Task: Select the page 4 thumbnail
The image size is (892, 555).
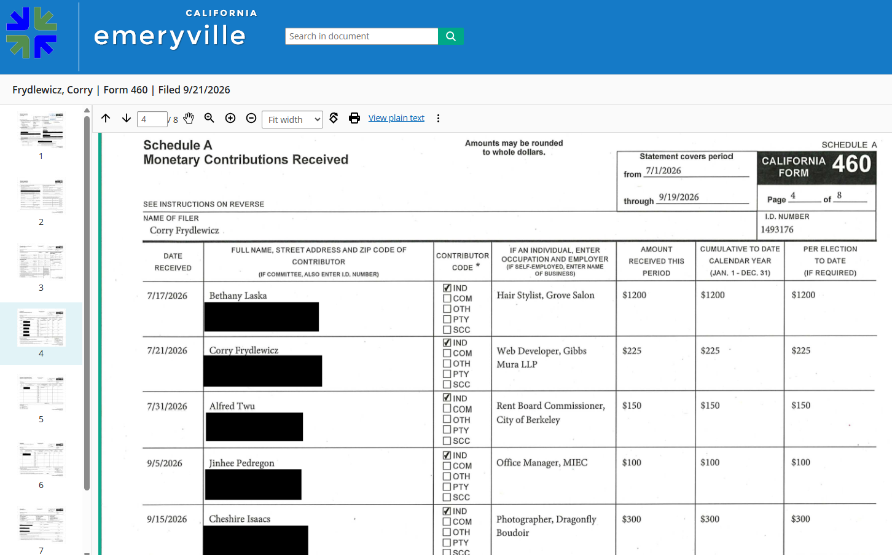Action: [41, 328]
